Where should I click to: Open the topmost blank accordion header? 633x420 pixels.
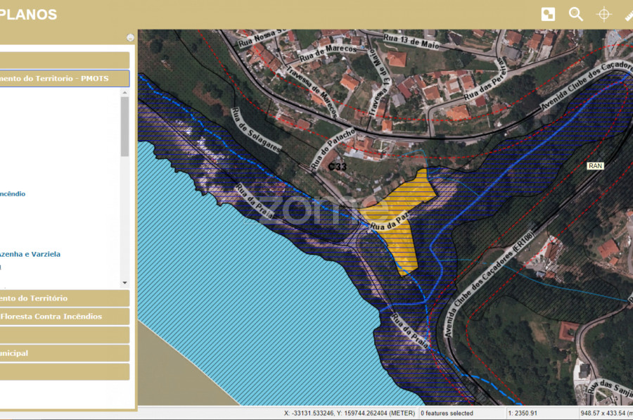63,61
